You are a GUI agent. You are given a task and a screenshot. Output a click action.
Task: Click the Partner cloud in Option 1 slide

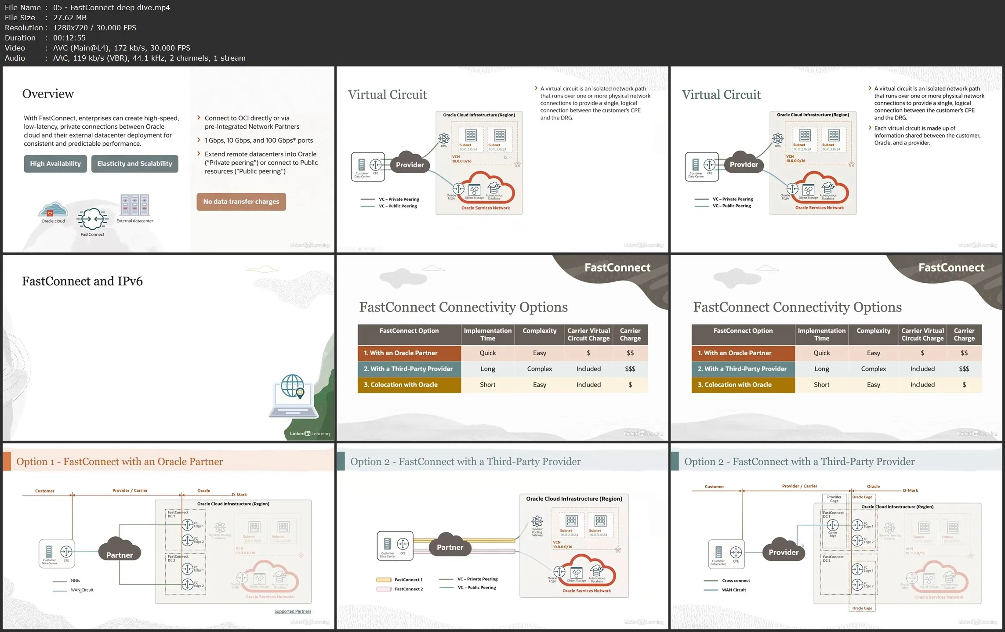point(120,549)
